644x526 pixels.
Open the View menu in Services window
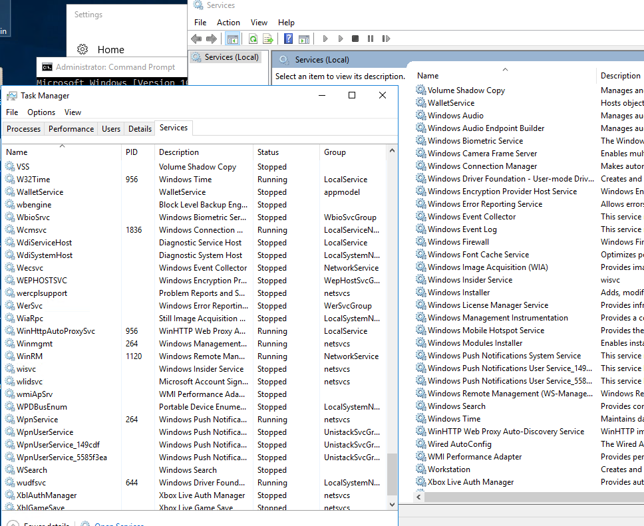(259, 23)
